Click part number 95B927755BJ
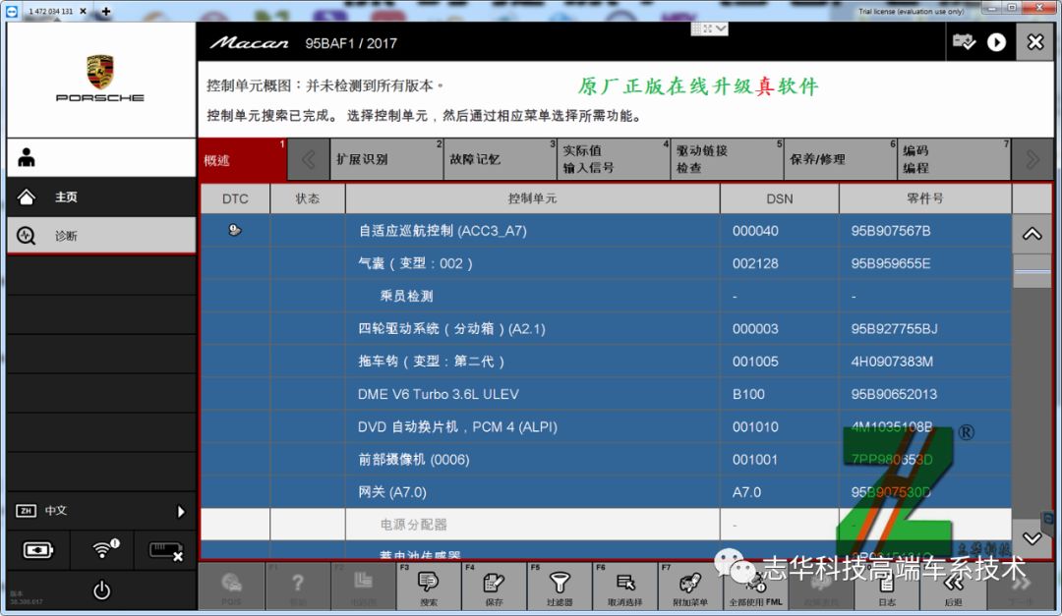 (x=894, y=329)
